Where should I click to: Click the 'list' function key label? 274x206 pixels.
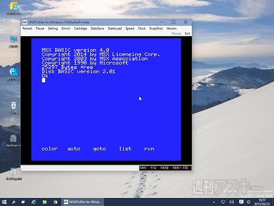(125, 149)
